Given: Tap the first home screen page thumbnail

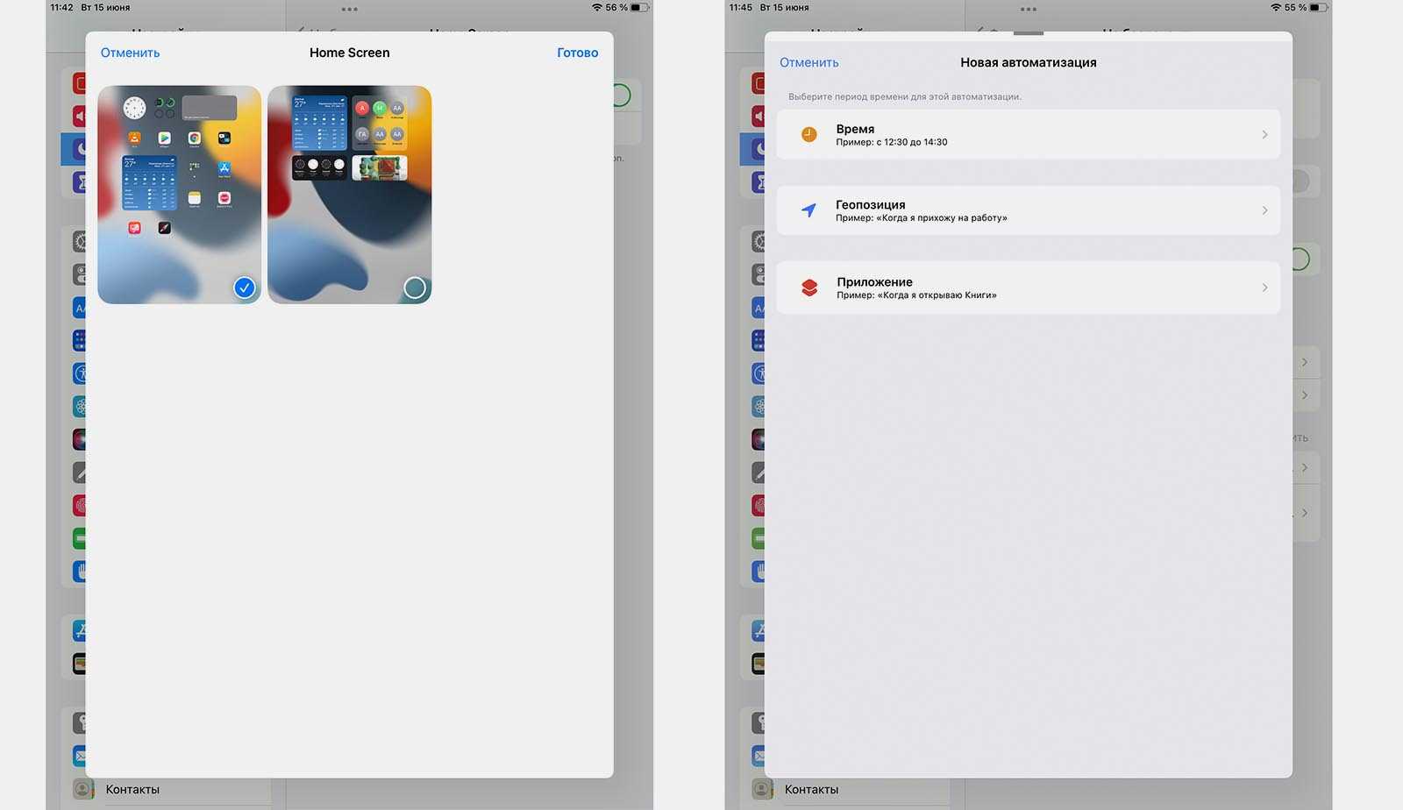Looking at the screenshot, I should [179, 195].
